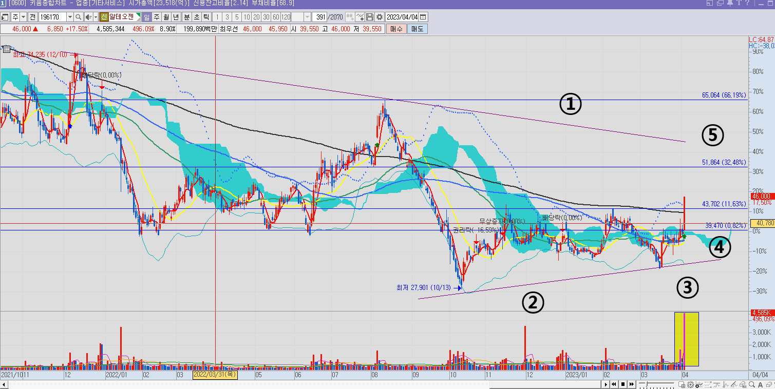Click the yellow highlighted volume bar
This screenshot has height=389, width=775.
(x=687, y=339)
